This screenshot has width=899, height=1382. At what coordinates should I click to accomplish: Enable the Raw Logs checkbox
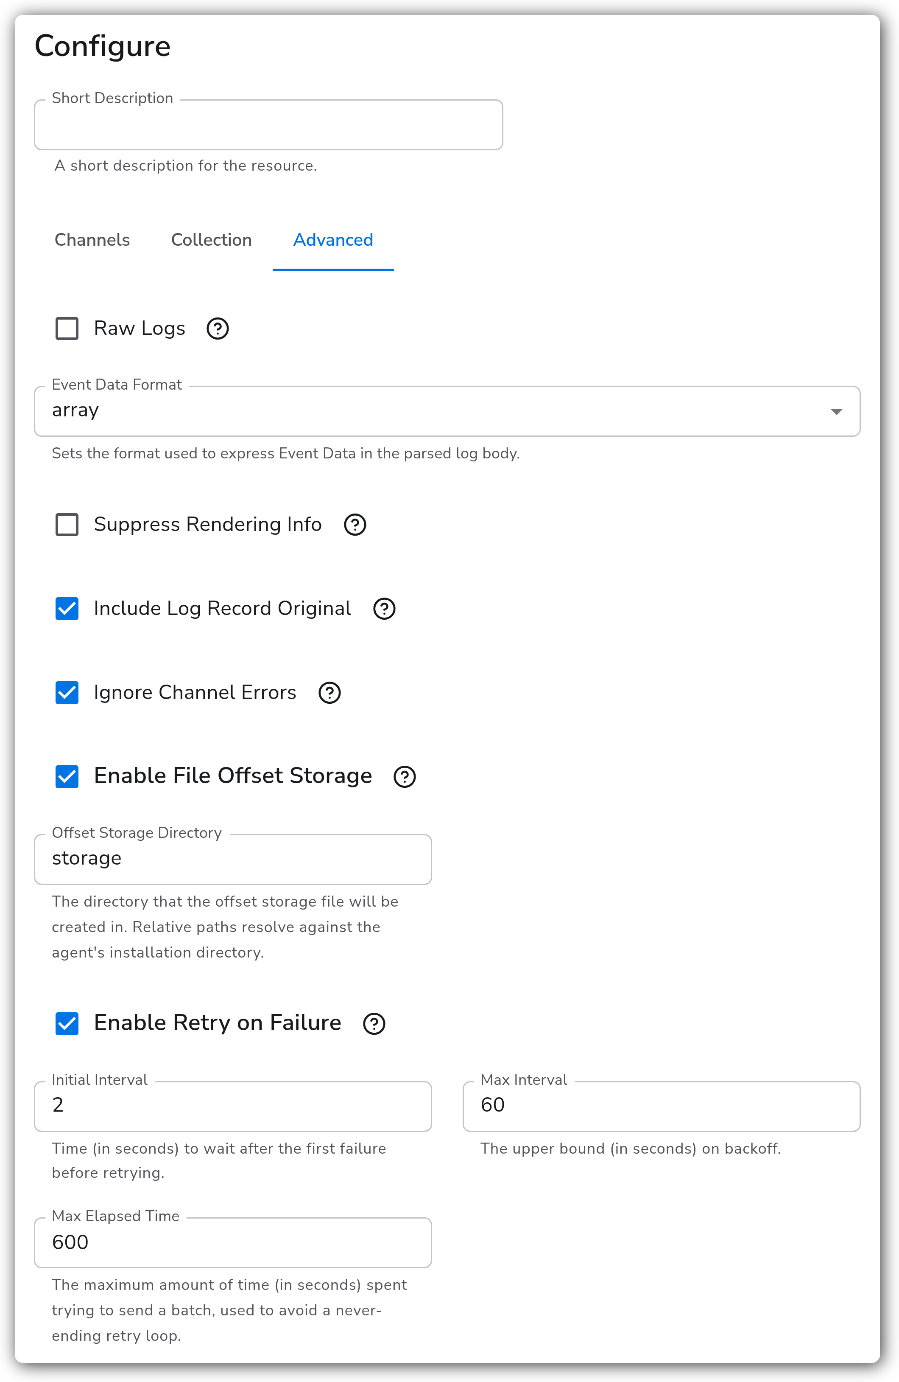click(x=67, y=329)
